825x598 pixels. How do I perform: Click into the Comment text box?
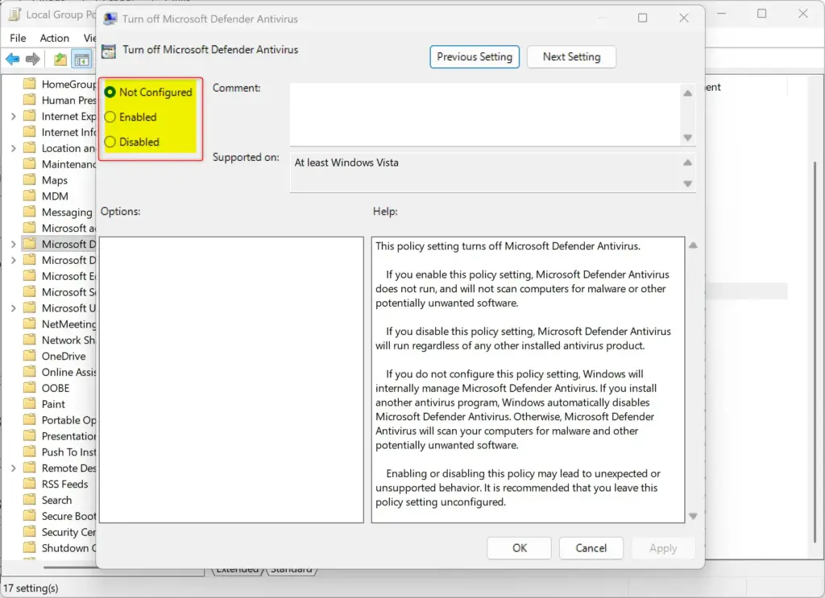point(486,114)
